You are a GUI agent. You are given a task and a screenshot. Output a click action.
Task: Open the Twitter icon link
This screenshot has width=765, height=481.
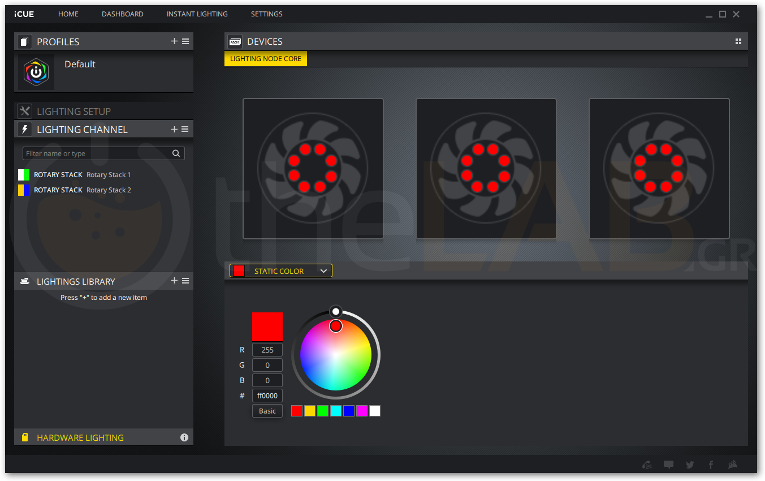coord(690,465)
